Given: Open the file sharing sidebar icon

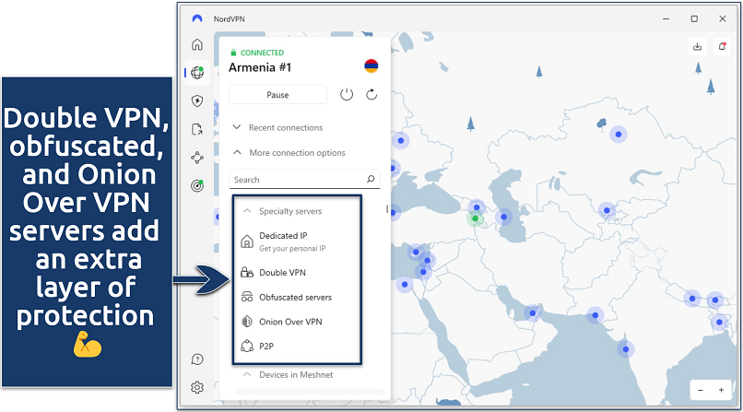Looking at the screenshot, I should coord(197,129).
